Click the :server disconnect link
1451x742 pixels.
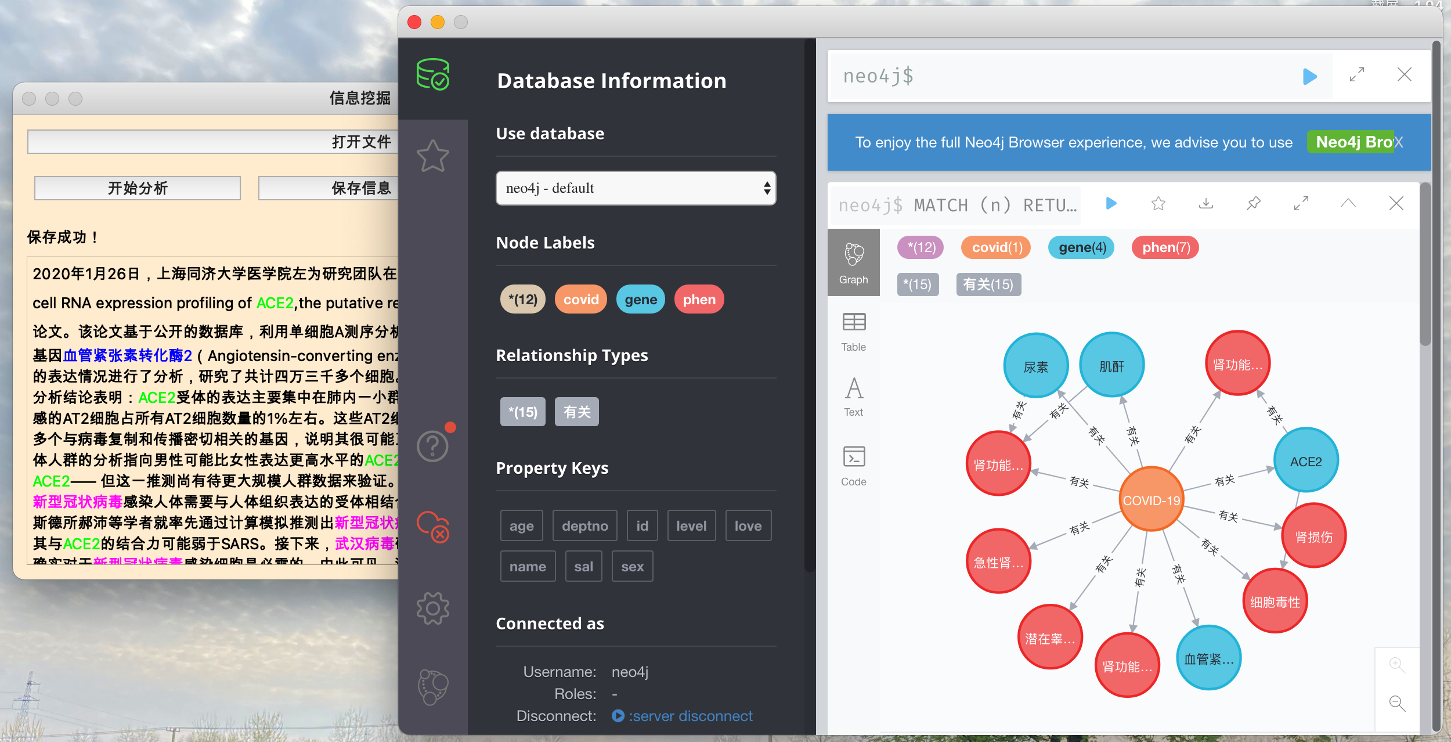click(690, 716)
